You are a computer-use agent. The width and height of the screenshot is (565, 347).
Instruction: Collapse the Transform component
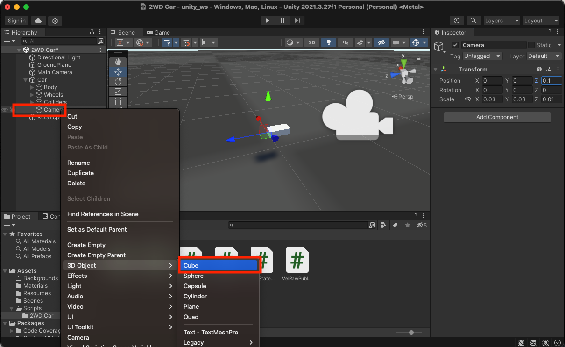pyautogui.click(x=435, y=70)
